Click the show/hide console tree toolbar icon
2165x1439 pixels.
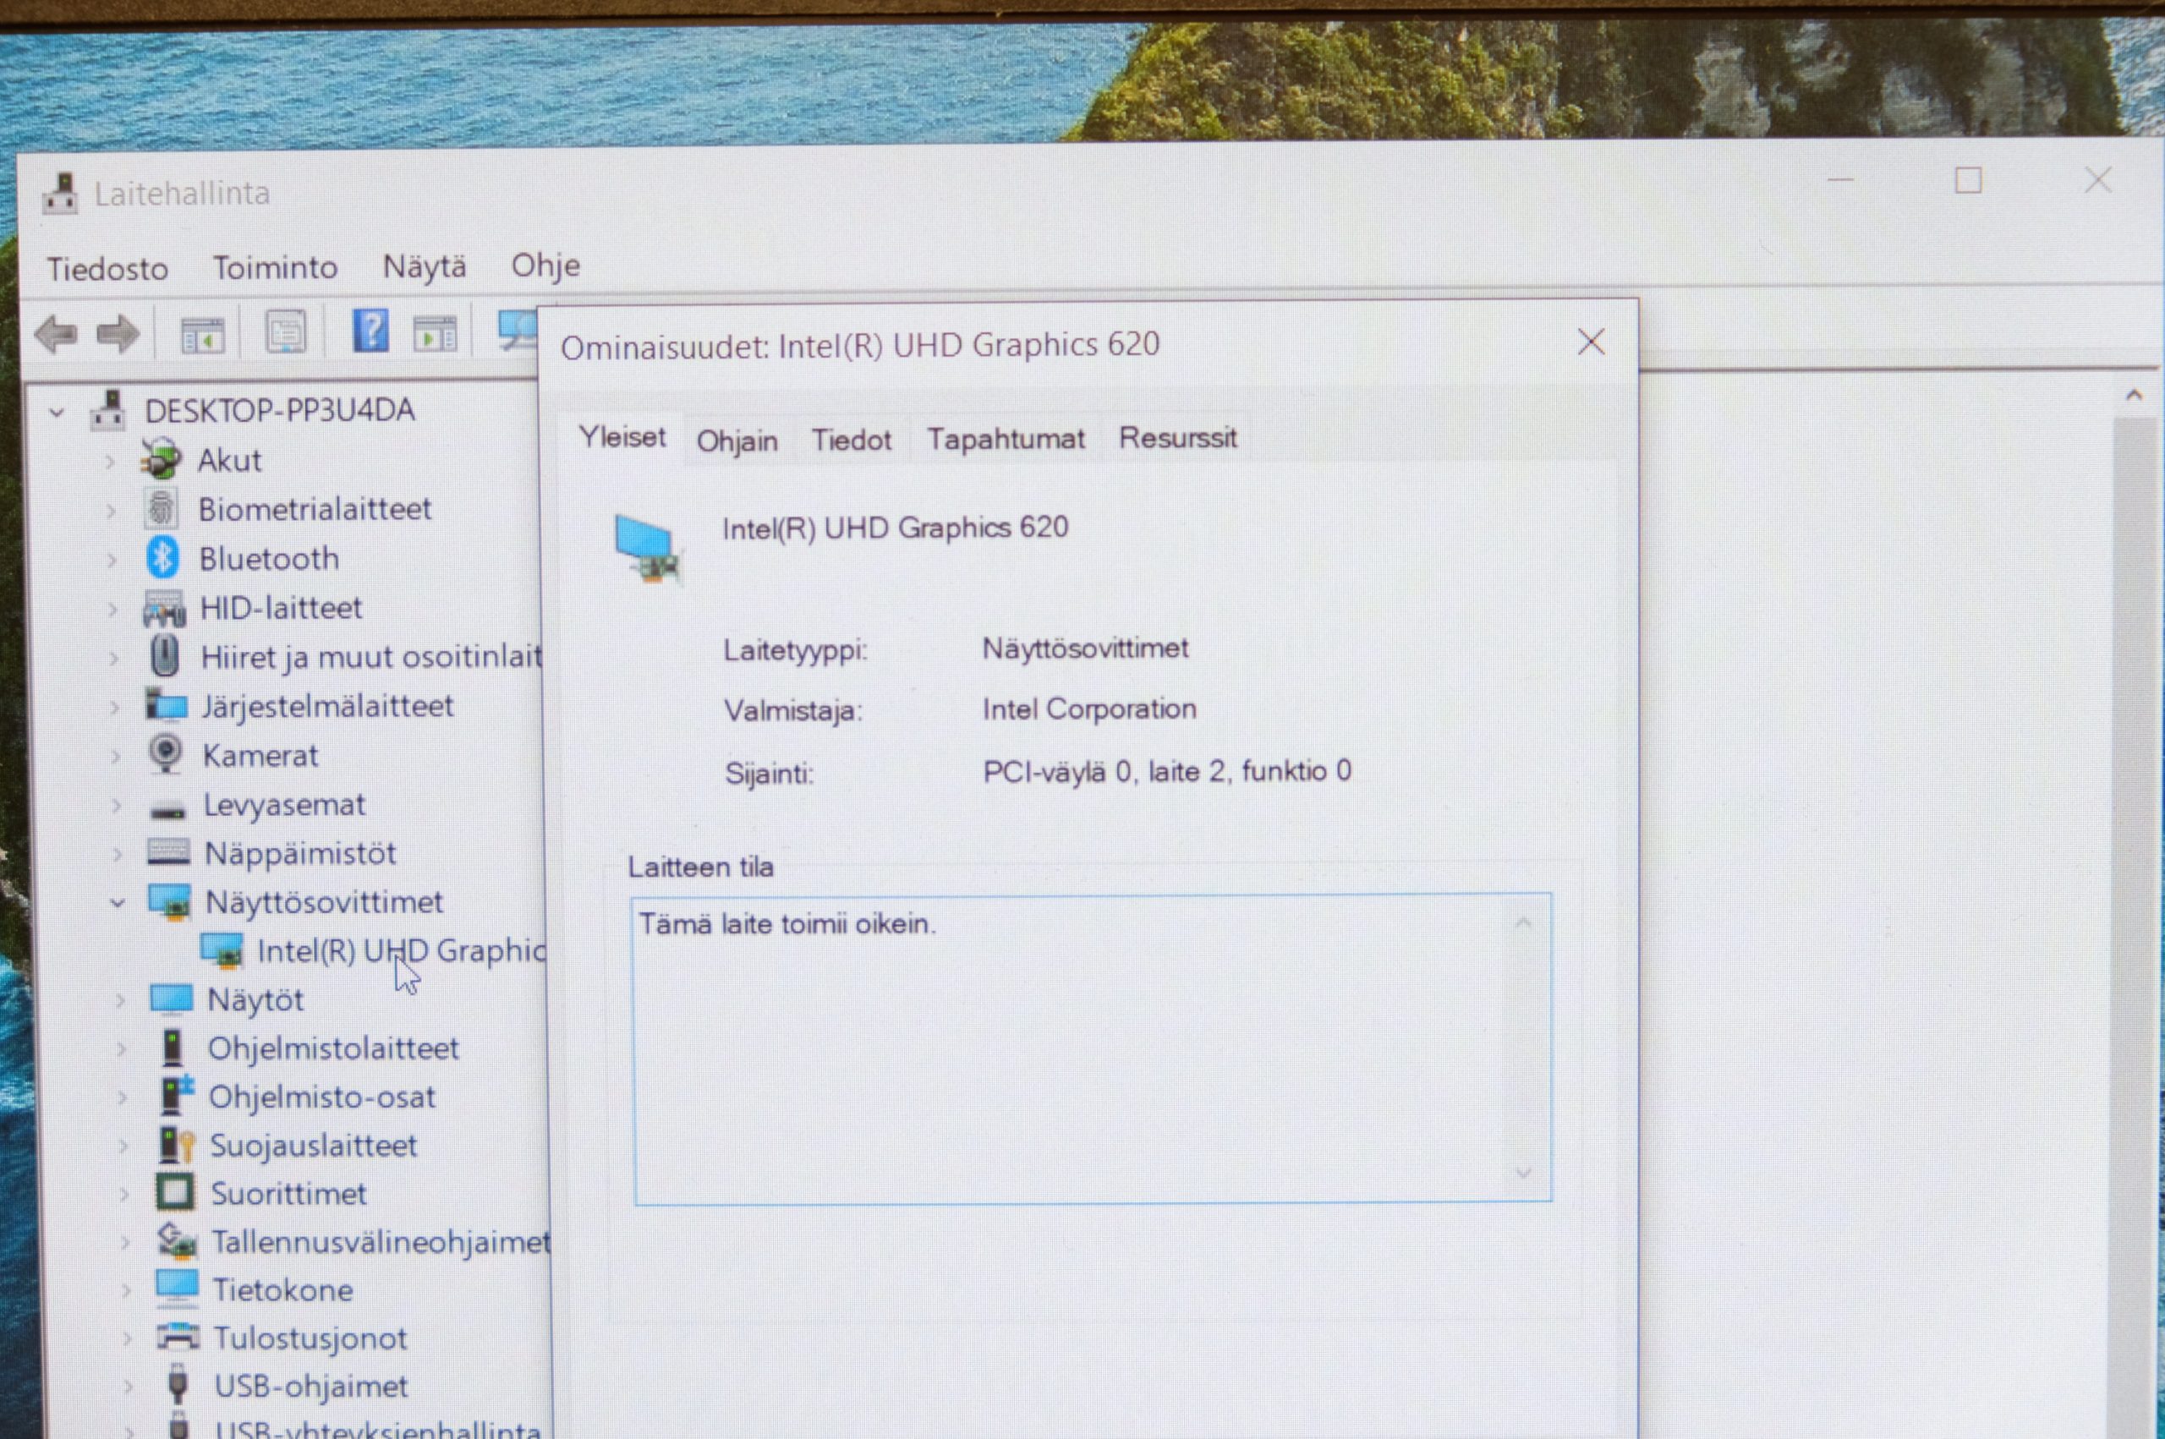(202, 334)
